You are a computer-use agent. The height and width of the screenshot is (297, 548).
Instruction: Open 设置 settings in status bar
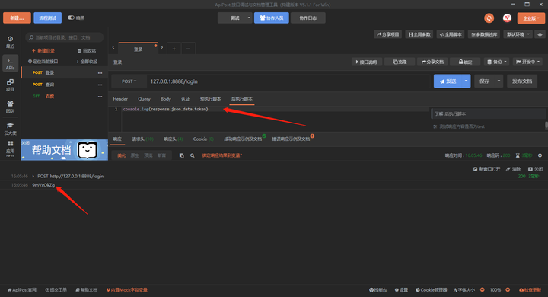click(x=401, y=289)
